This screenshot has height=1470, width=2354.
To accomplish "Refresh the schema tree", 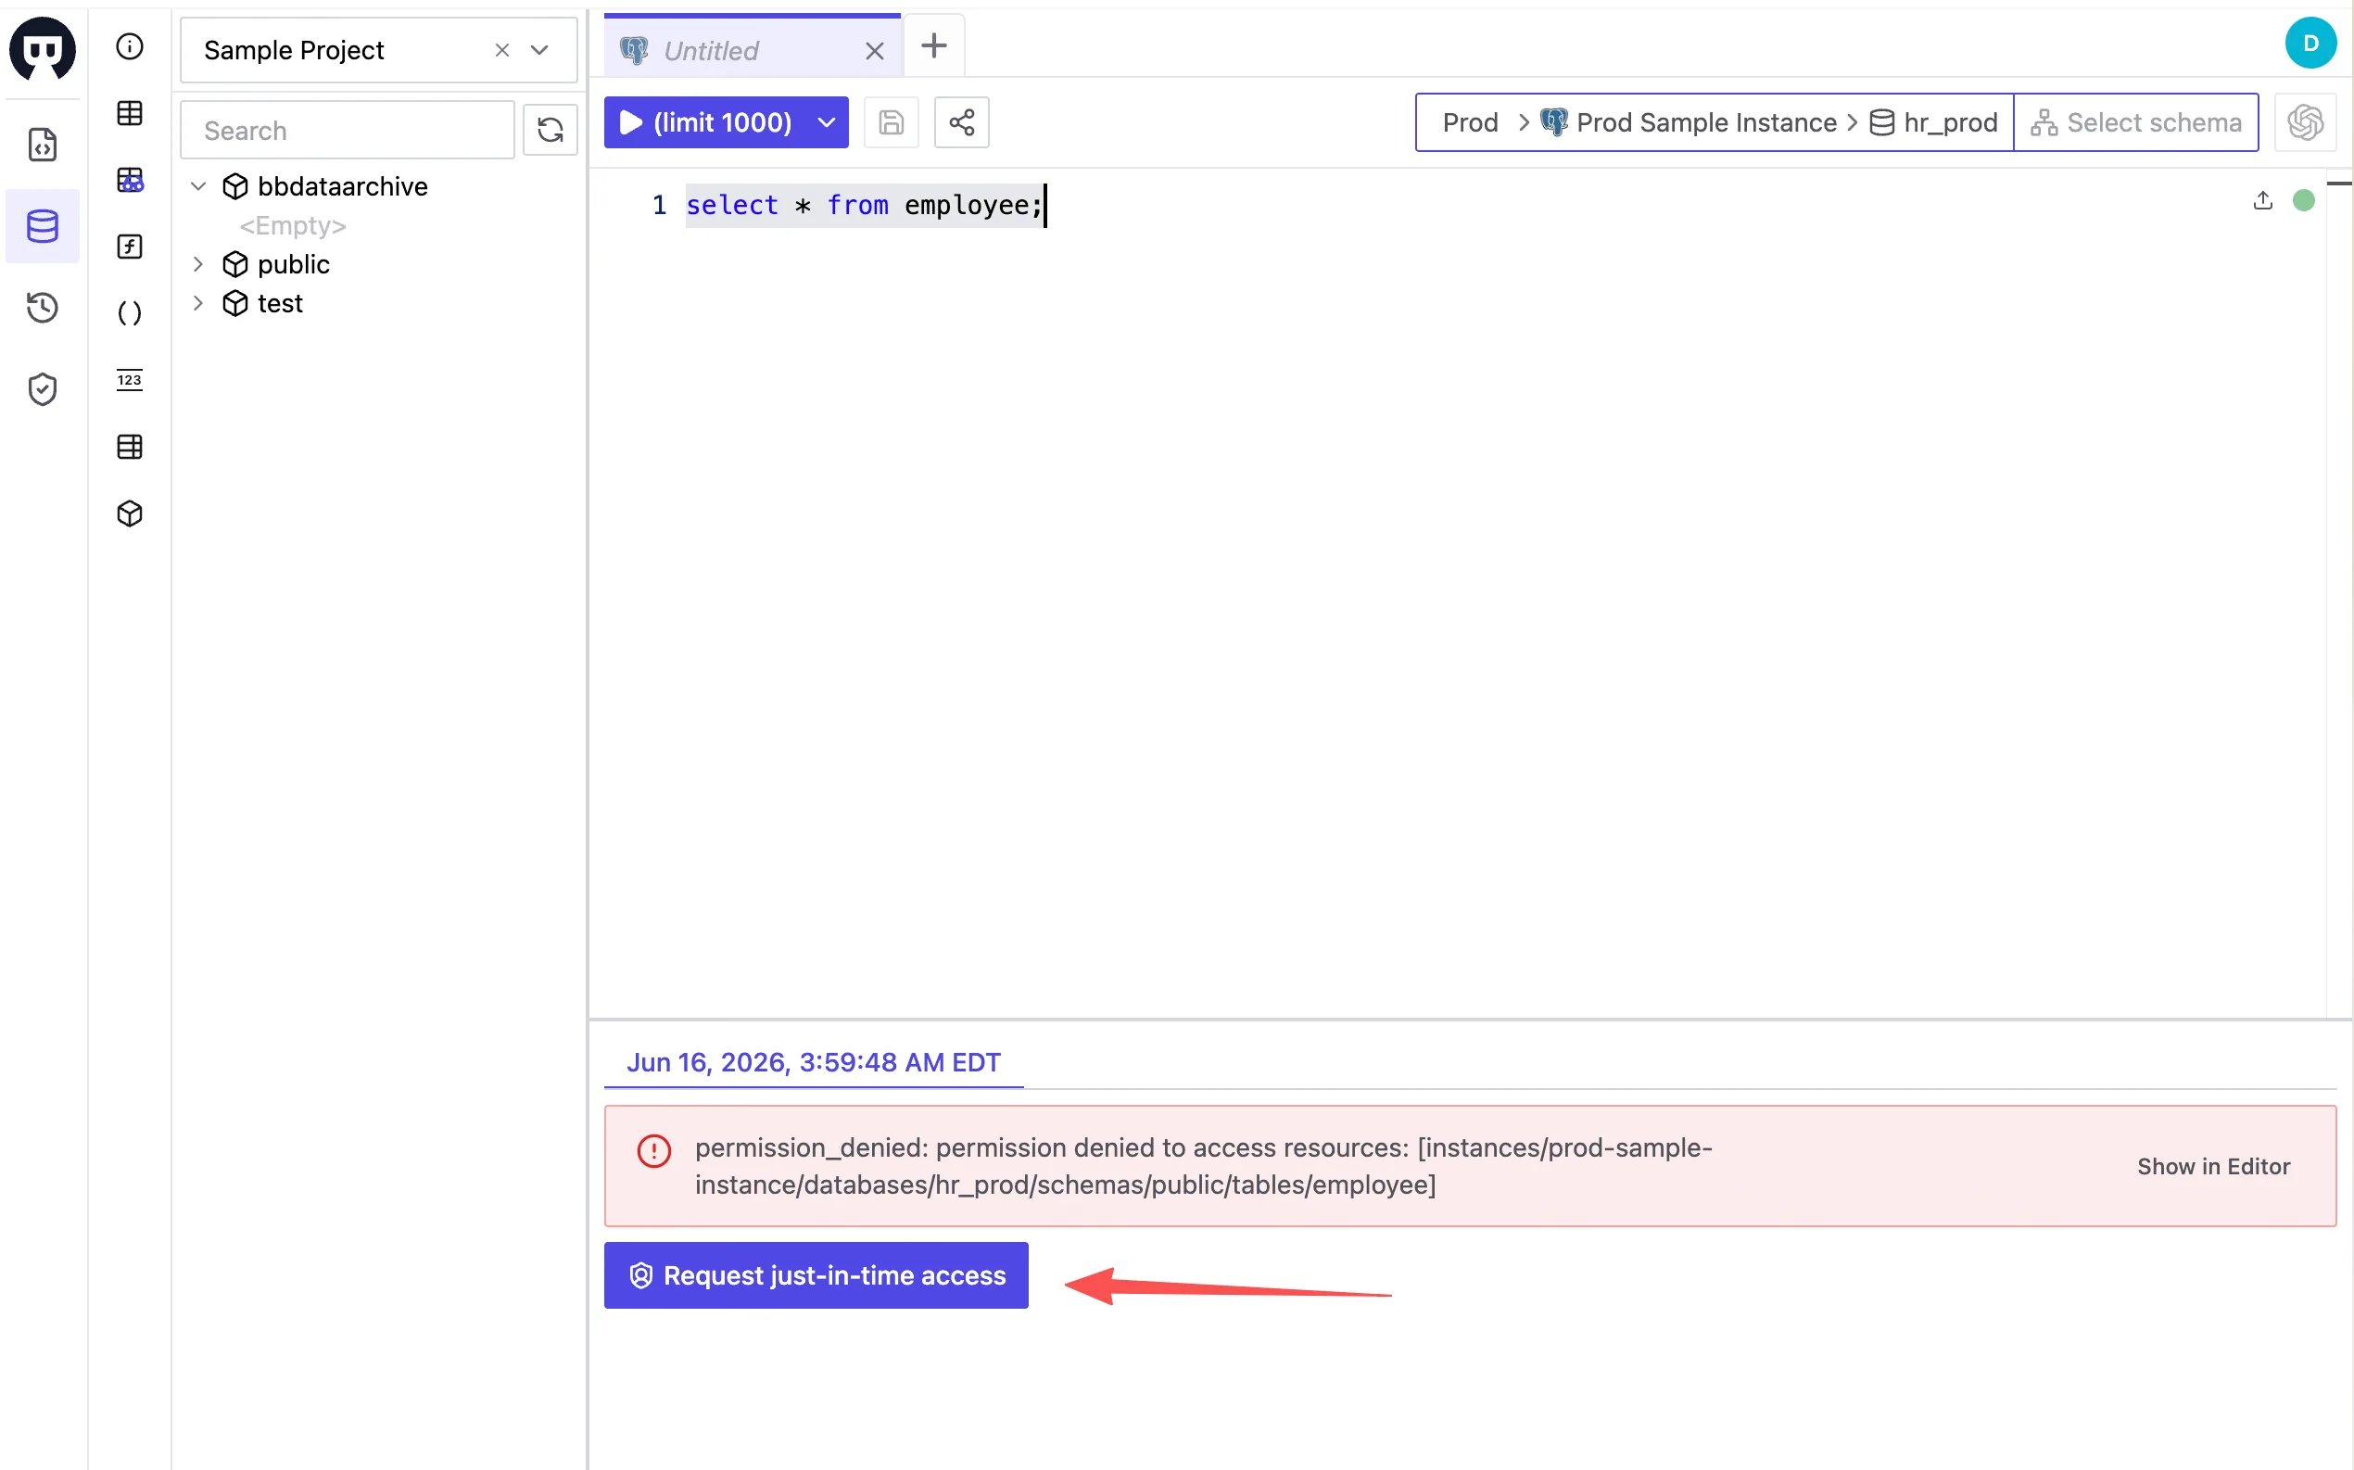I will 551,130.
